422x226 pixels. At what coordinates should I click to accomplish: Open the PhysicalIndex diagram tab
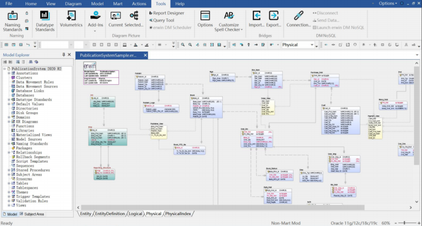[178, 214]
